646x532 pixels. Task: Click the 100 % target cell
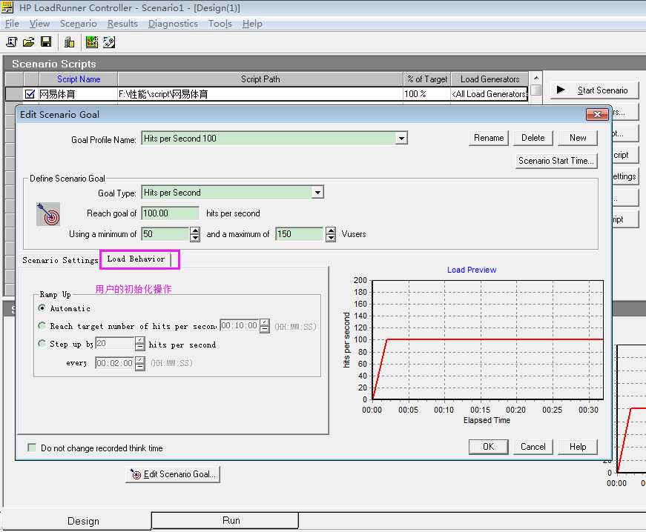[426, 94]
